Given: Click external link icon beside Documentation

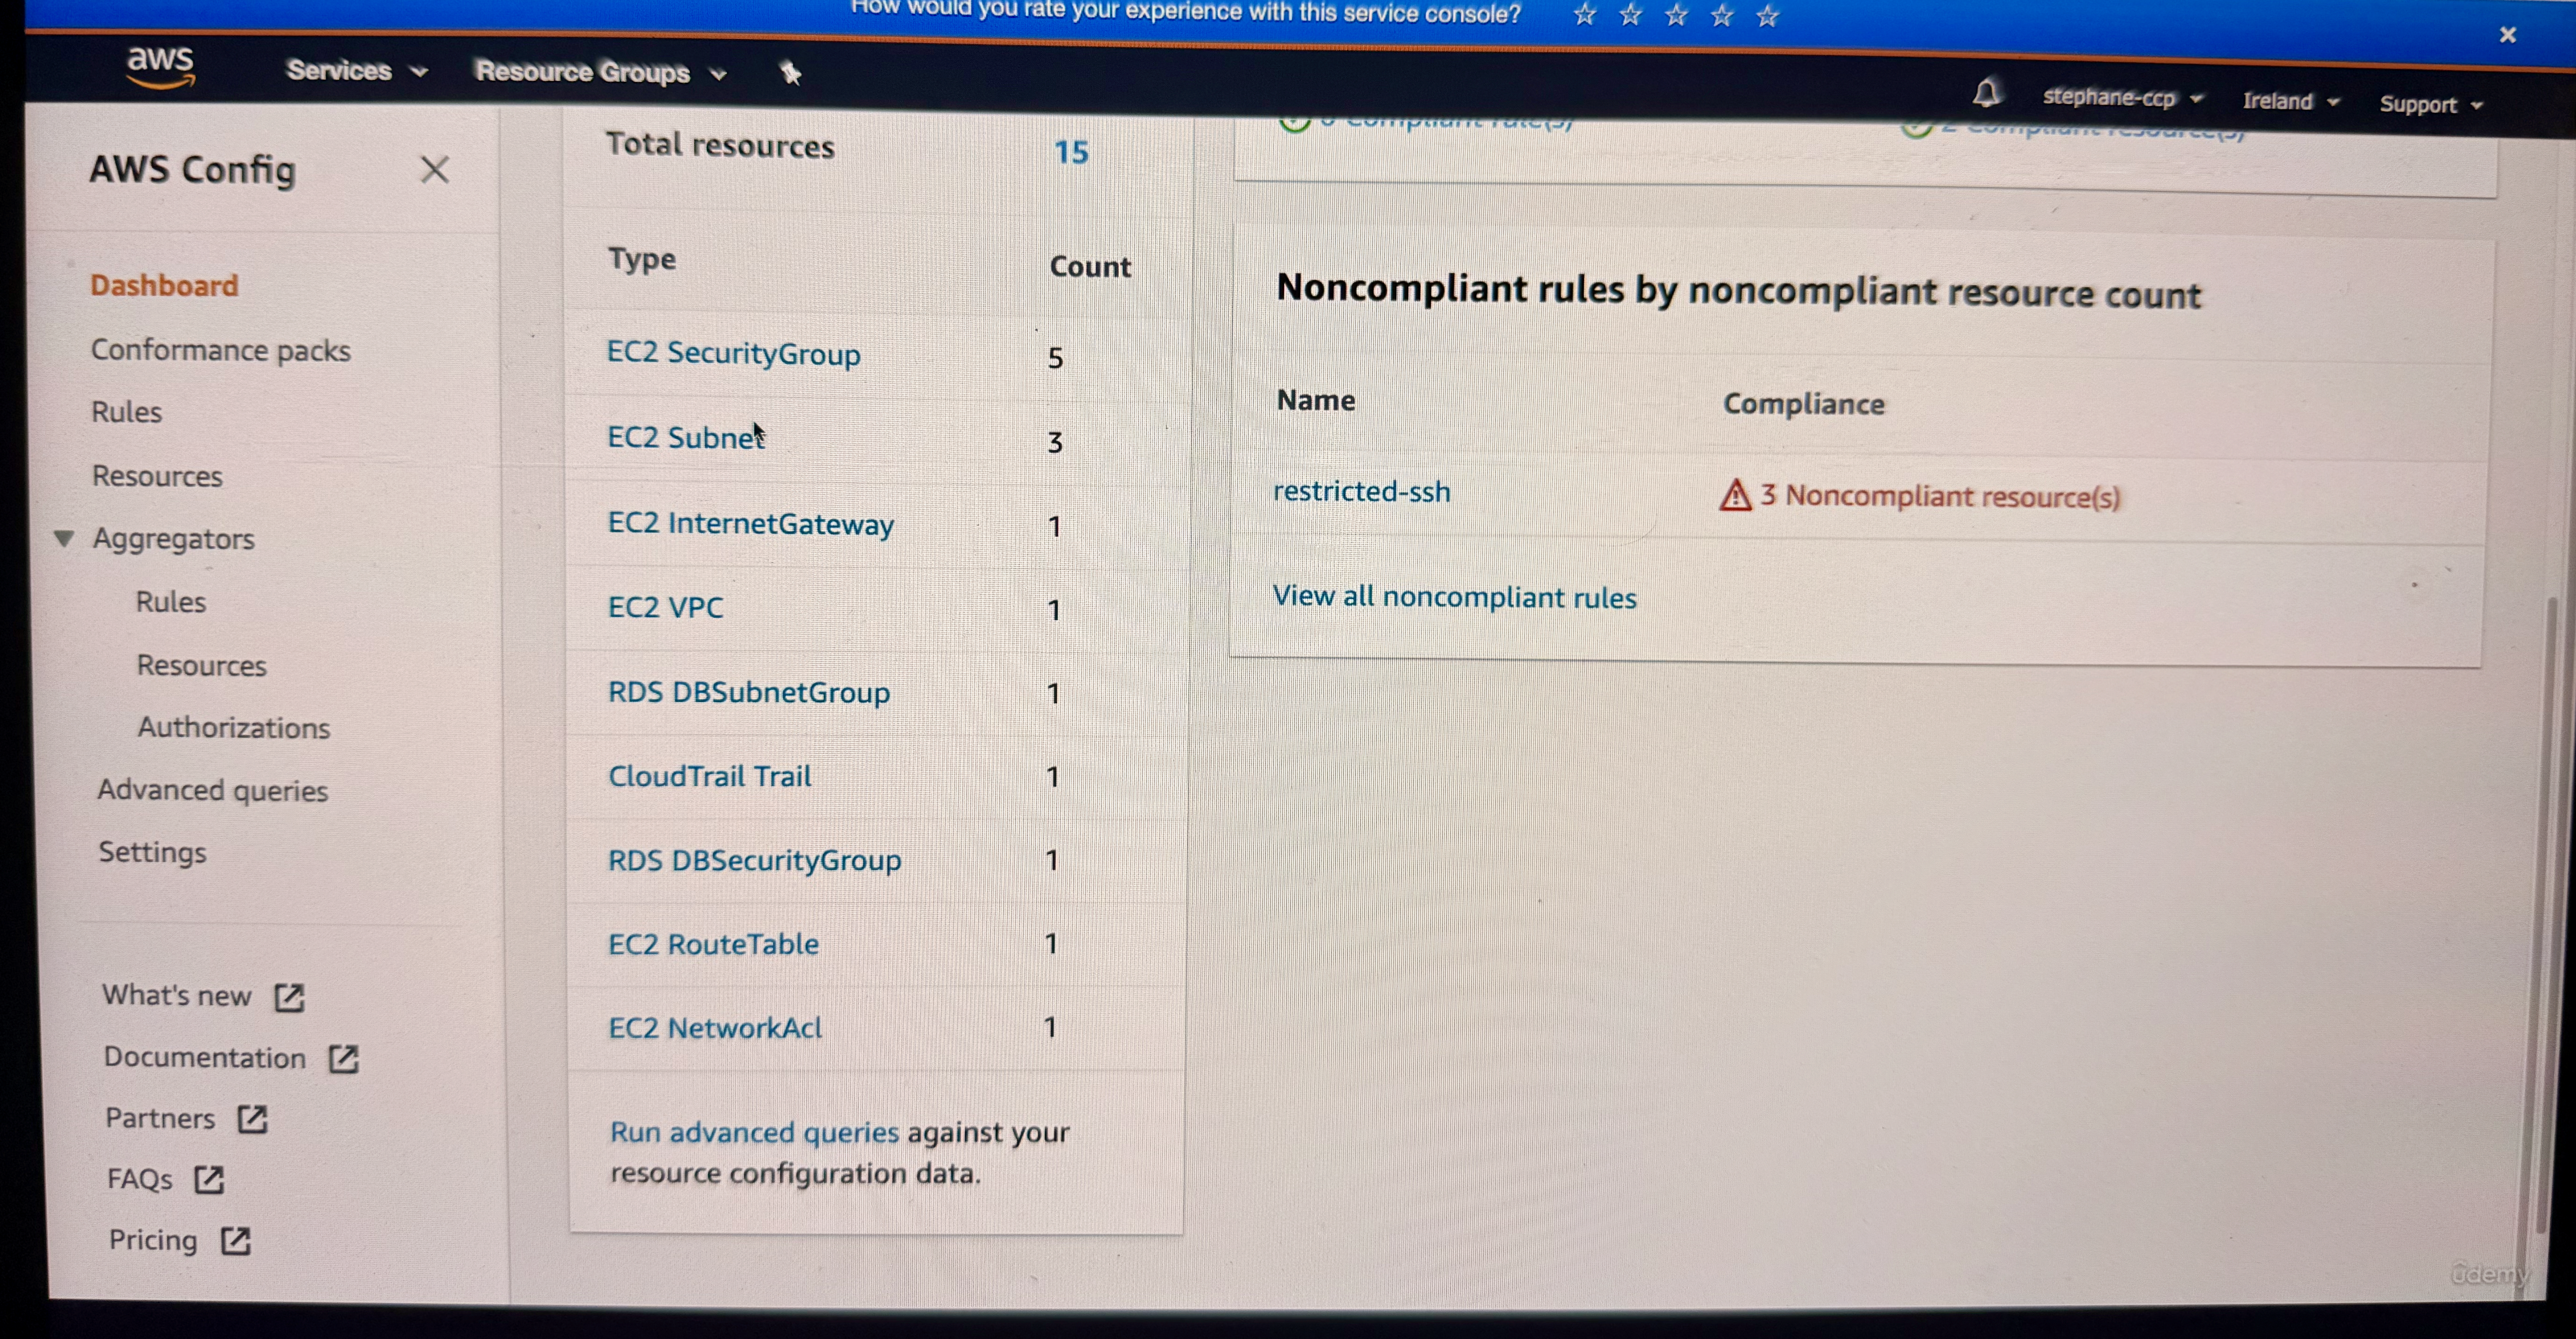Looking at the screenshot, I should tap(343, 1059).
